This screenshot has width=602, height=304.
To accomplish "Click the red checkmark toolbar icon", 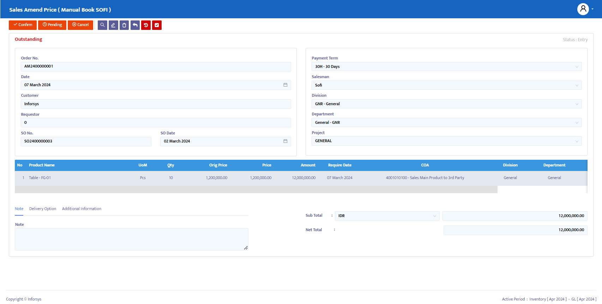I will (157, 25).
